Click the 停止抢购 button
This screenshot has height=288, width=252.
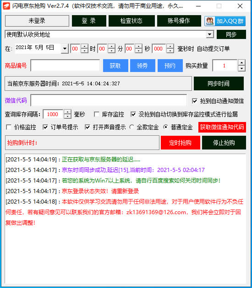coord(224,143)
